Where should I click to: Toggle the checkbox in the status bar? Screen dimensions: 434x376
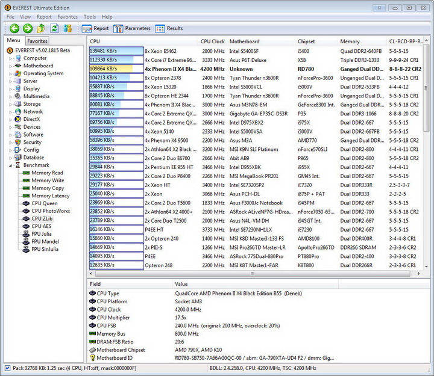pyautogui.click(x=7, y=368)
